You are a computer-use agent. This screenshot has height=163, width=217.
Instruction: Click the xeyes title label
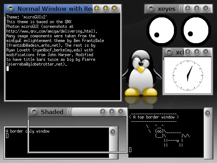[166, 9]
